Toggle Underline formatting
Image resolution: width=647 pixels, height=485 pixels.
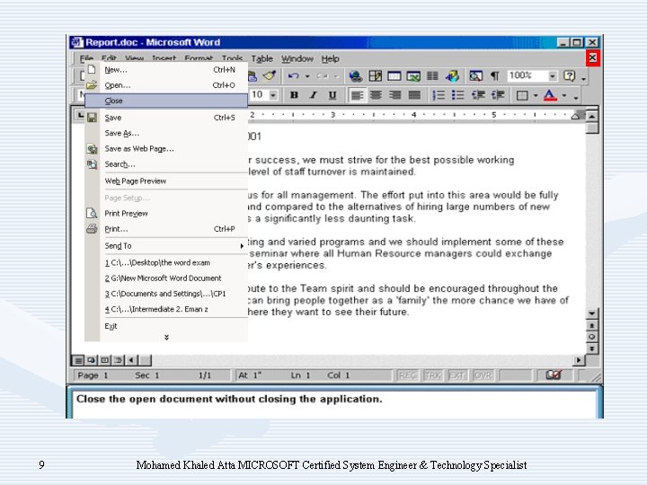pyautogui.click(x=332, y=95)
